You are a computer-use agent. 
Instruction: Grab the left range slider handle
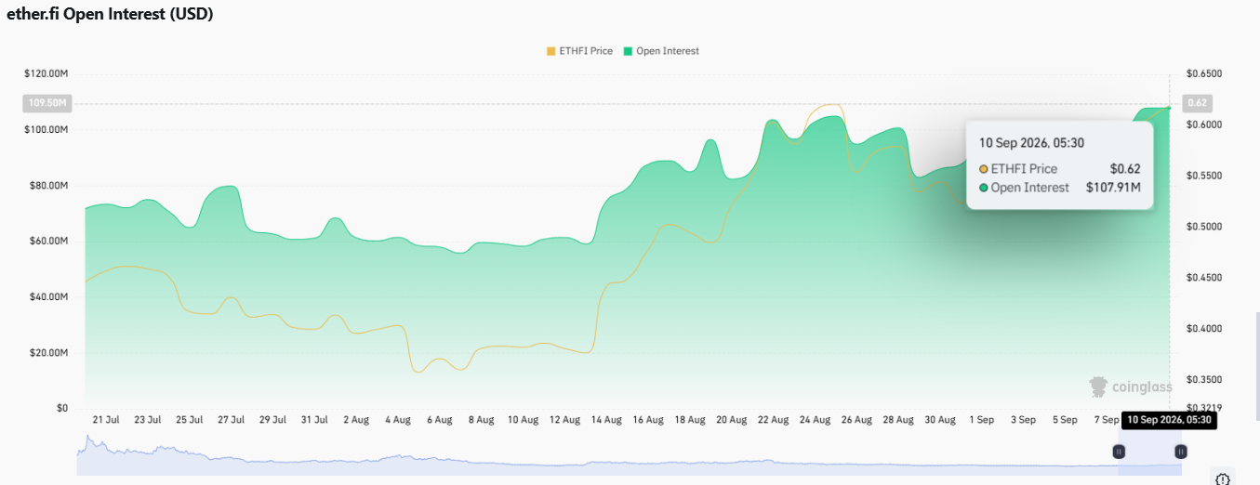coord(1120,452)
